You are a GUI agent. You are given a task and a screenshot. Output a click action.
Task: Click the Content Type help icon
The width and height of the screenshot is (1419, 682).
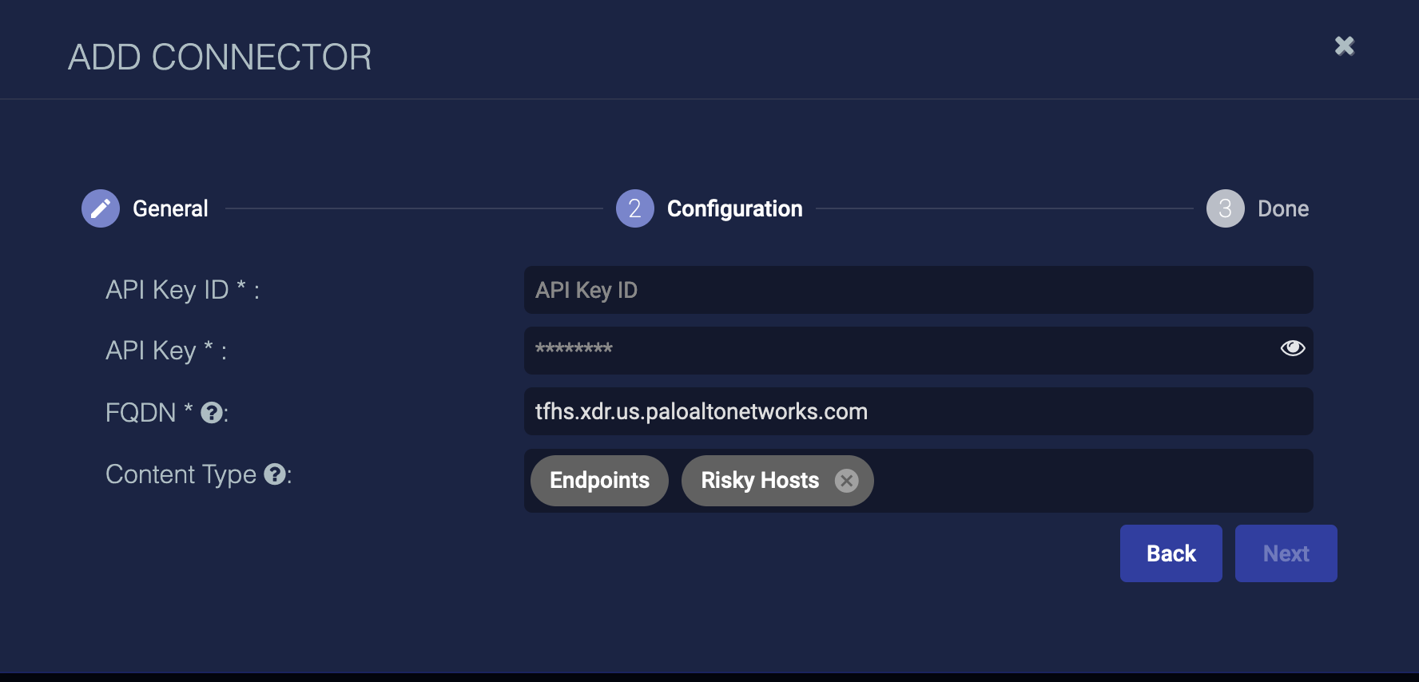[275, 474]
